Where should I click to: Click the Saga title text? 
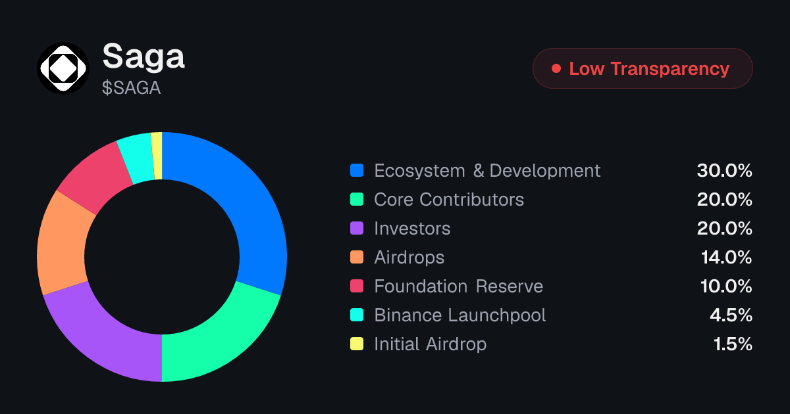click(x=144, y=57)
